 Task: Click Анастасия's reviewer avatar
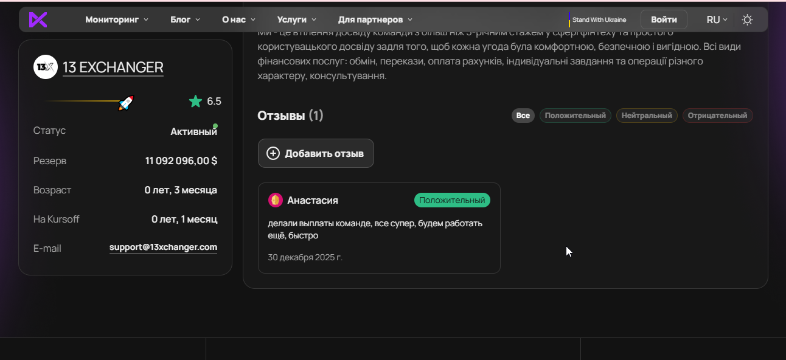276,200
